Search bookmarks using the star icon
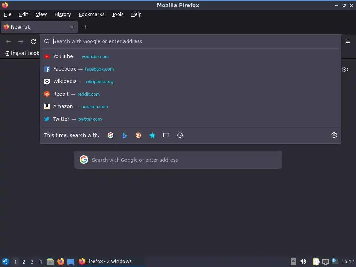356x267 pixels. [x=152, y=135]
